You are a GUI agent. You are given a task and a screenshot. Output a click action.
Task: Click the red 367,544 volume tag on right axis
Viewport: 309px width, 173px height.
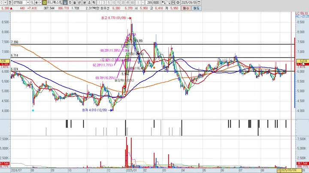[x=303, y=164]
